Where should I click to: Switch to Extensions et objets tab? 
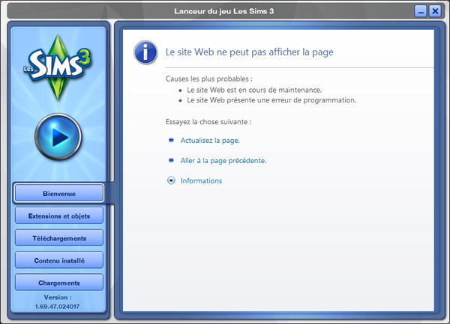point(59,216)
